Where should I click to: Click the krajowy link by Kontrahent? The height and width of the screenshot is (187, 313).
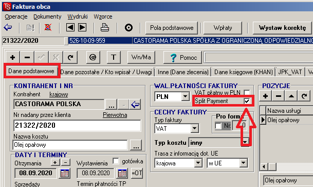(59, 94)
